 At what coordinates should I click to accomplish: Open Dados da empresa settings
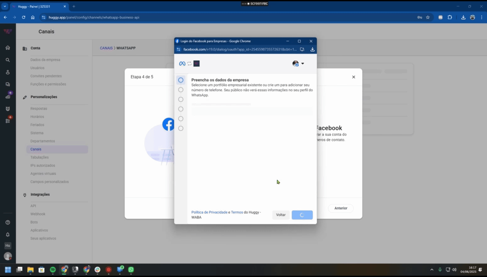coord(45,60)
